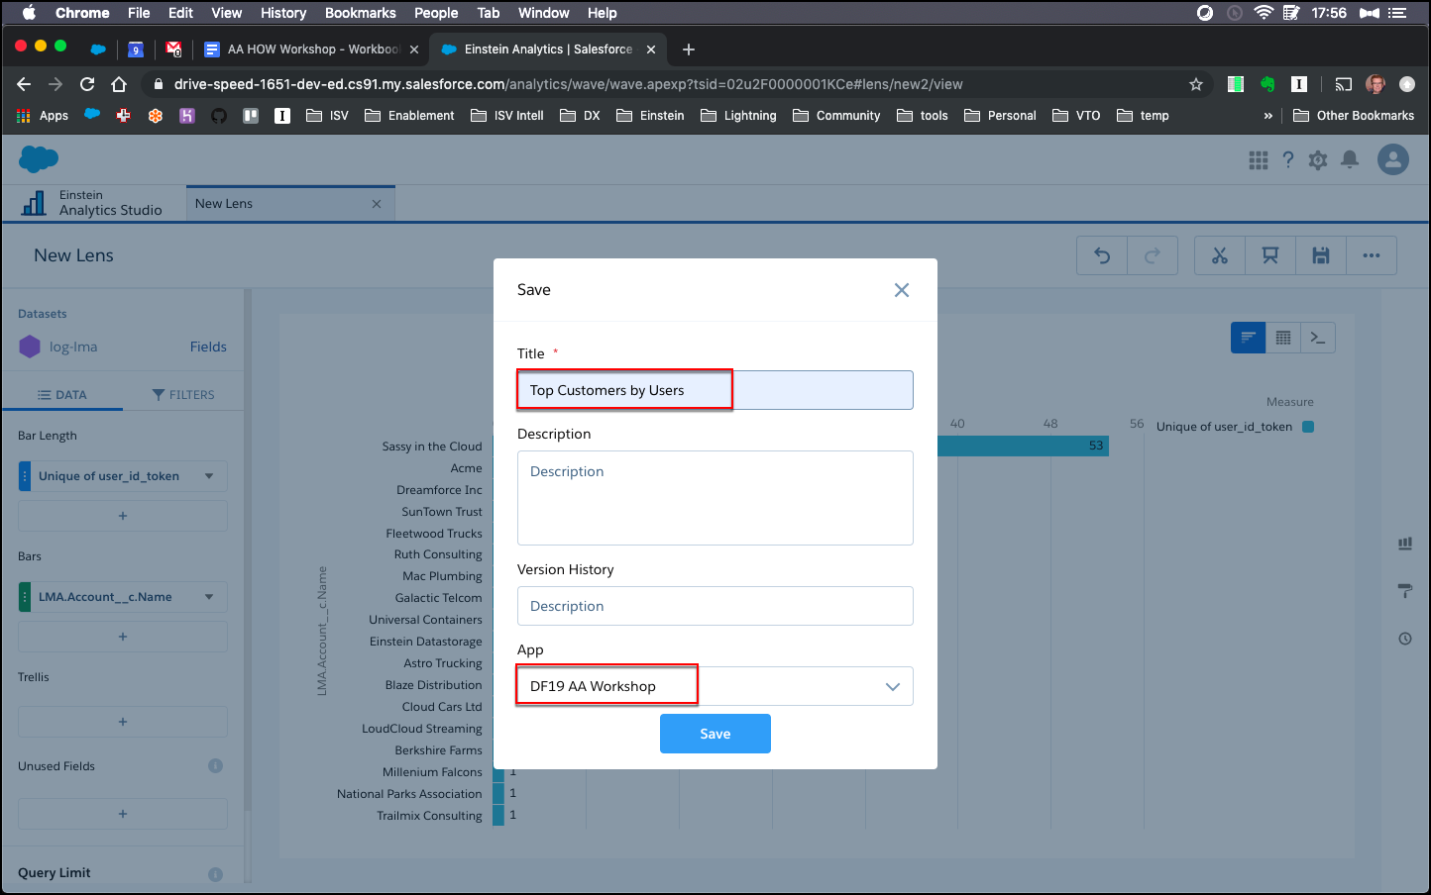Go back in Chrome browser
Viewport: 1431px width, 895px height.
click(24, 84)
